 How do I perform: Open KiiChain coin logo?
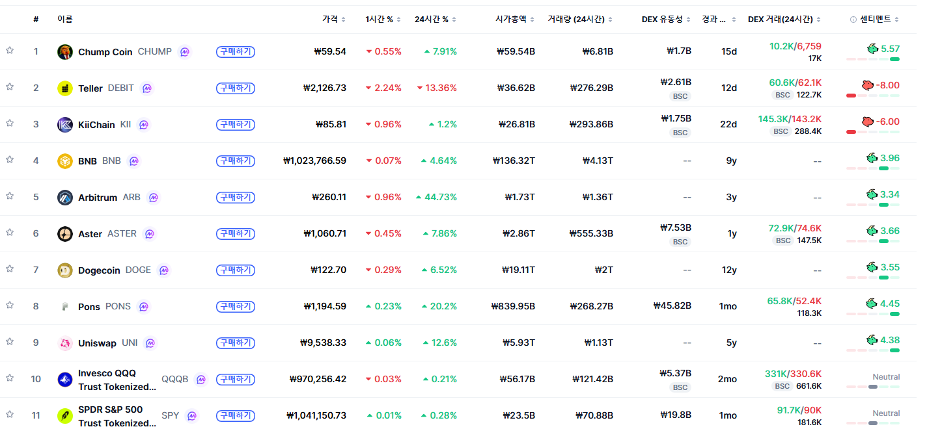(65, 125)
